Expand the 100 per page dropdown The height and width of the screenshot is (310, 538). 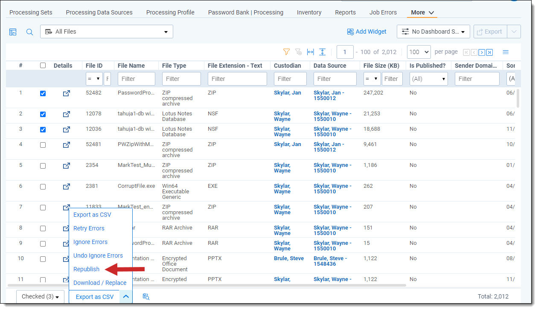pos(419,52)
